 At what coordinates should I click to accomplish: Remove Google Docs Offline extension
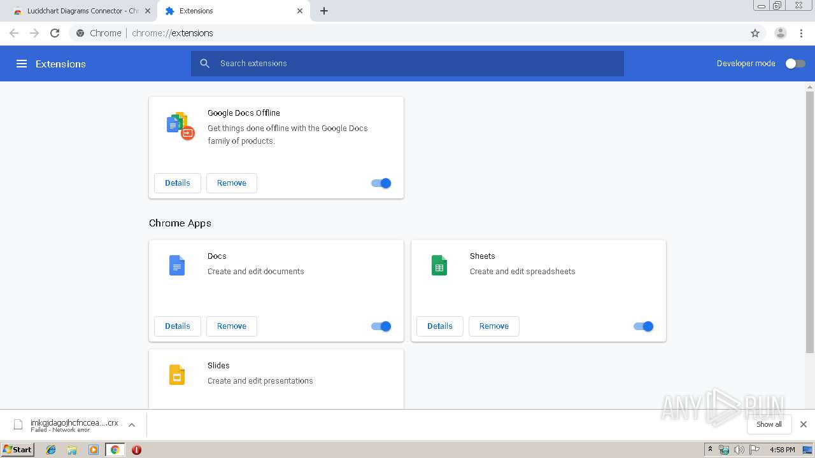tap(232, 183)
